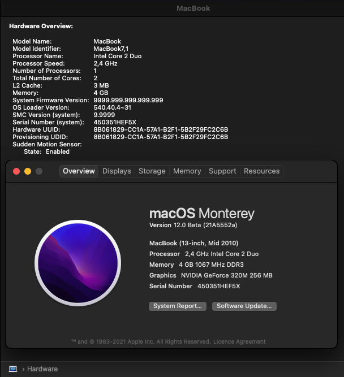The width and height of the screenshot is (344, 377).
Task: Click the macOS Monterey logo image
Action: [x=78, y=263]
